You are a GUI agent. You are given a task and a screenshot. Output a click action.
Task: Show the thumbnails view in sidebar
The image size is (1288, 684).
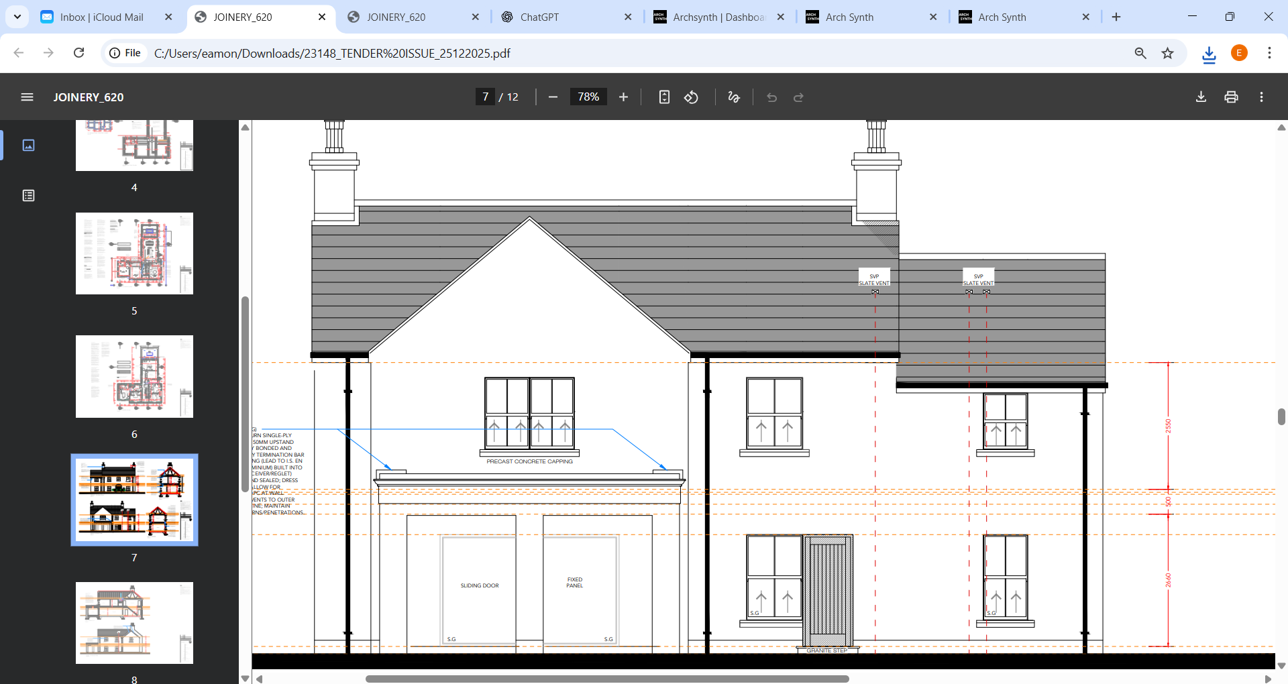pyautogui.click(x=28, y=145)
